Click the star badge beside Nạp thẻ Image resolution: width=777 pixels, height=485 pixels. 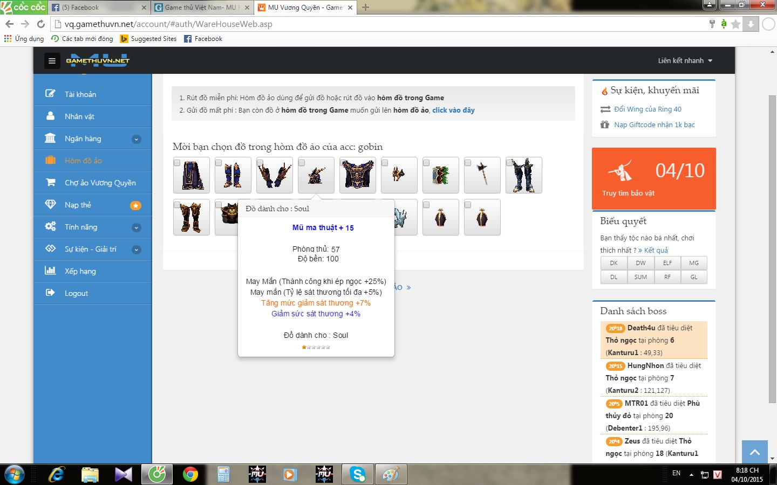[136, 205]
